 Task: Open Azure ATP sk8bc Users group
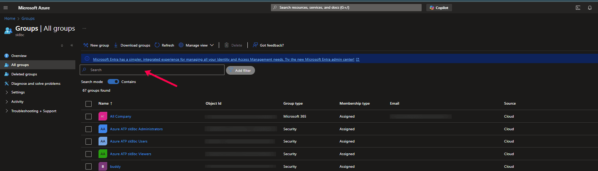pyautogui.click(x=129, y=141)
